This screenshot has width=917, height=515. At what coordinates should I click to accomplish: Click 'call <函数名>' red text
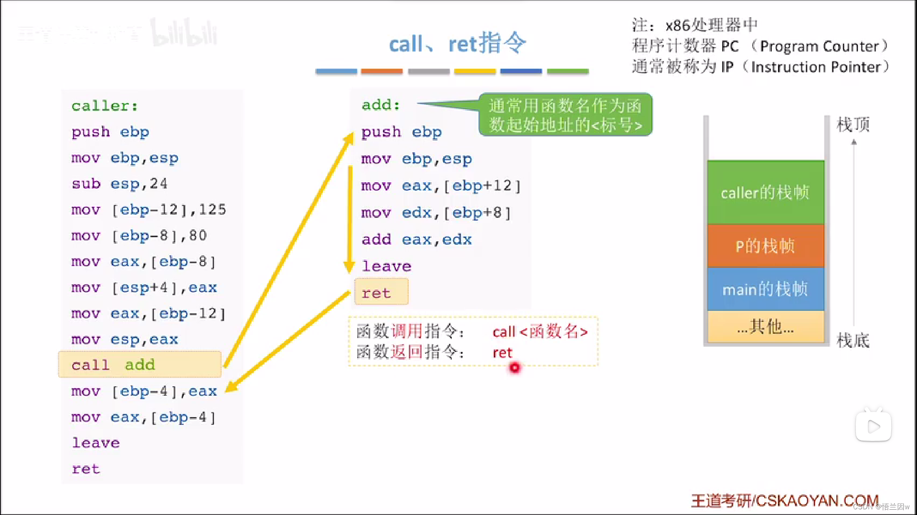coord(540,331)
